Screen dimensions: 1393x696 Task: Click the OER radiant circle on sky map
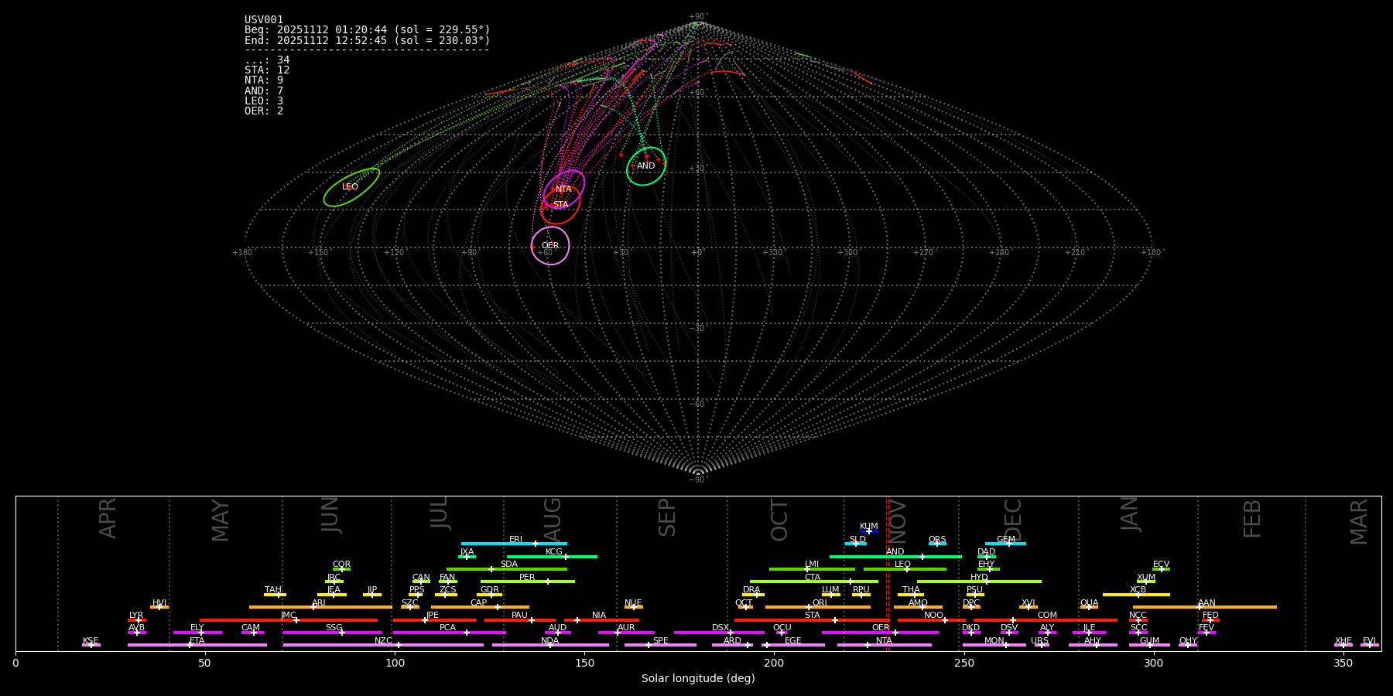pyautogui.click(x=550, y=246)
